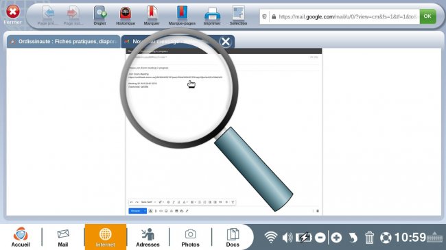This screenshot has height=250, width=446.
Task: Open the Docs application
Action: click(x=233, y=238)
